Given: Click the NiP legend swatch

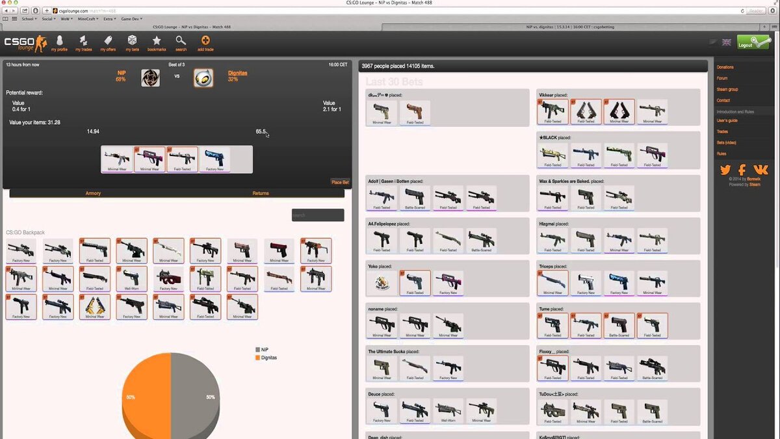Looking at the screenshot, I should pos(258,349).
